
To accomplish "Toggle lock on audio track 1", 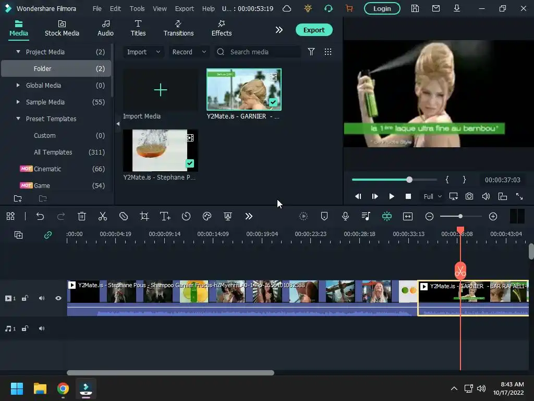I will (25, 329).
